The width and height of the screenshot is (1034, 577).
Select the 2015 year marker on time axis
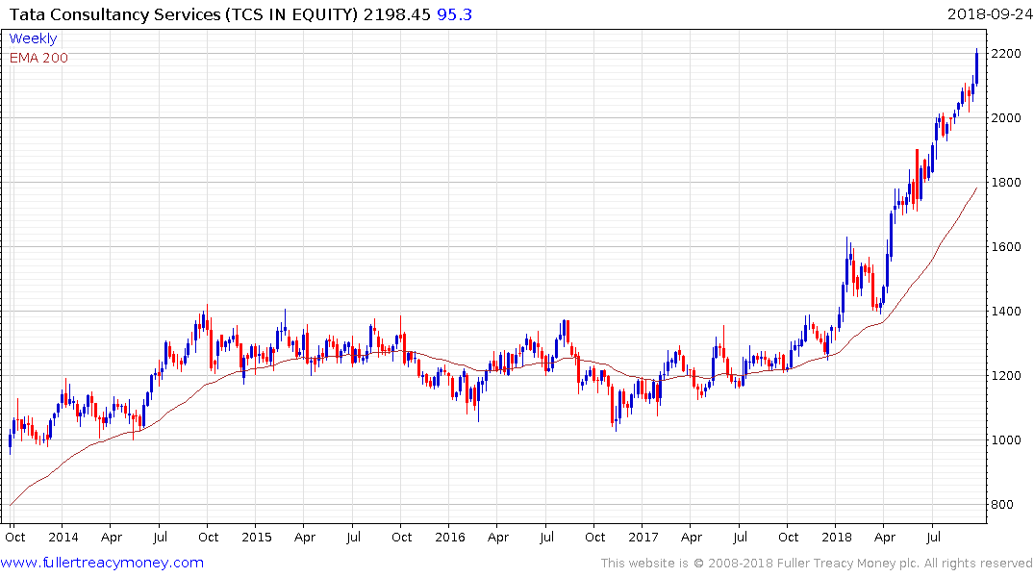[257, 538]
